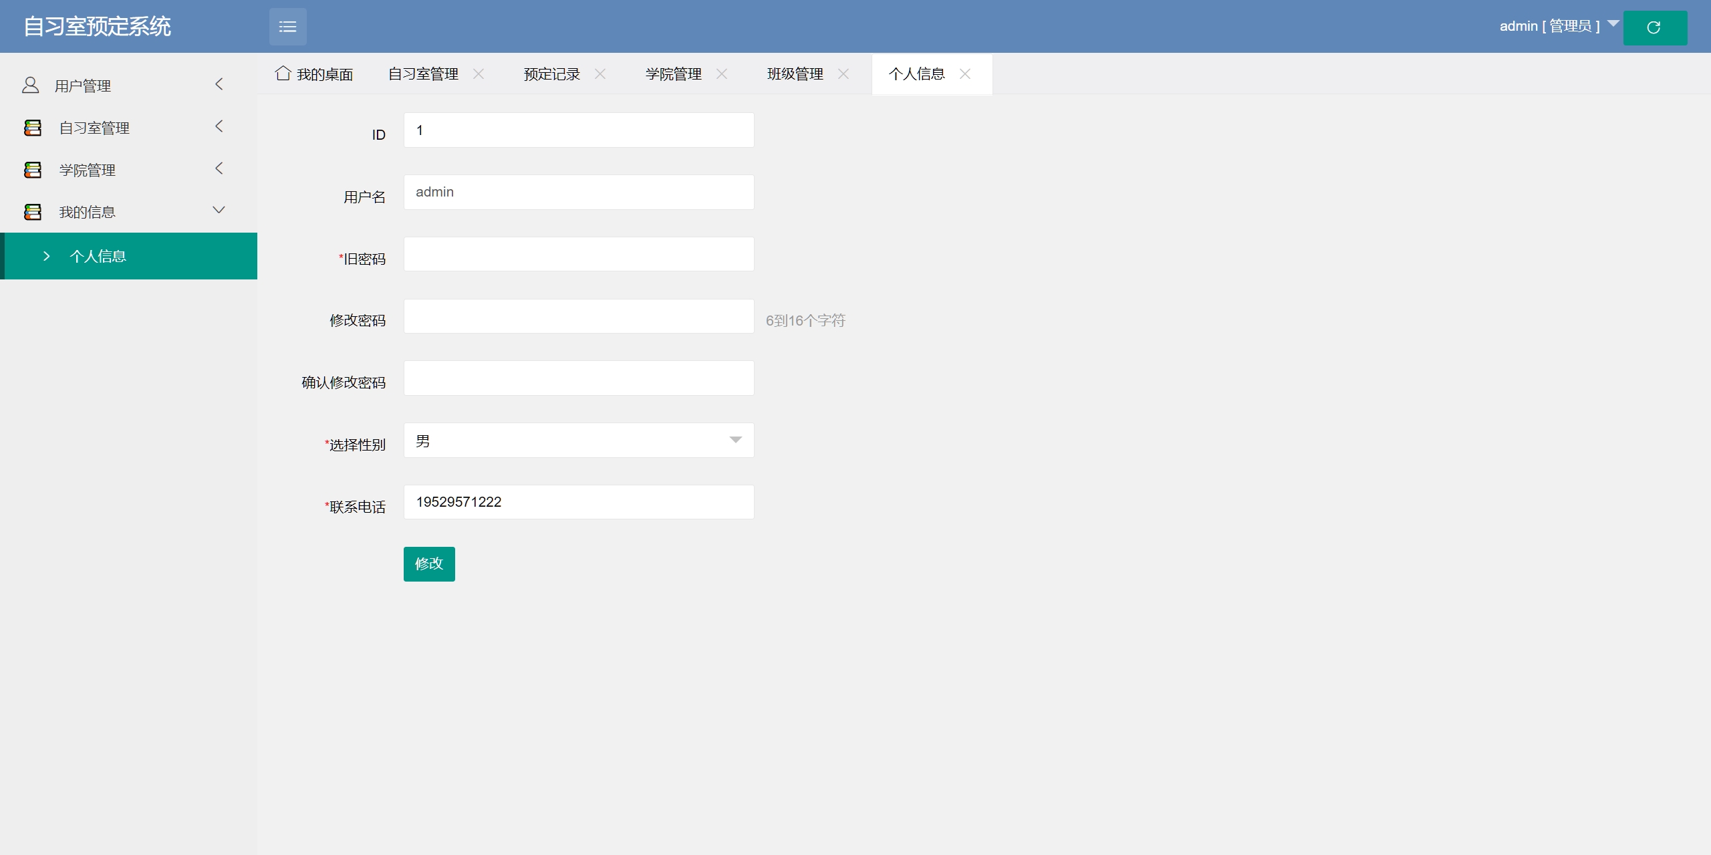This screenshot has width=1711, height=855.
Task: Focus the 修改密码 input field
Action: pos(579,316)
